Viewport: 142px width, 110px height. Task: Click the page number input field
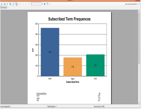coord(36,4)
